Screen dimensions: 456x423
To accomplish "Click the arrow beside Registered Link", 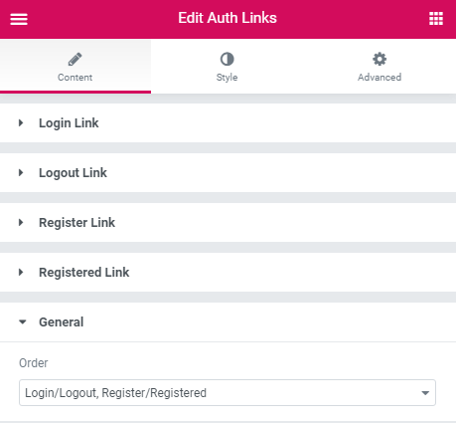I will pyautogui.click(x=21, y=273).
